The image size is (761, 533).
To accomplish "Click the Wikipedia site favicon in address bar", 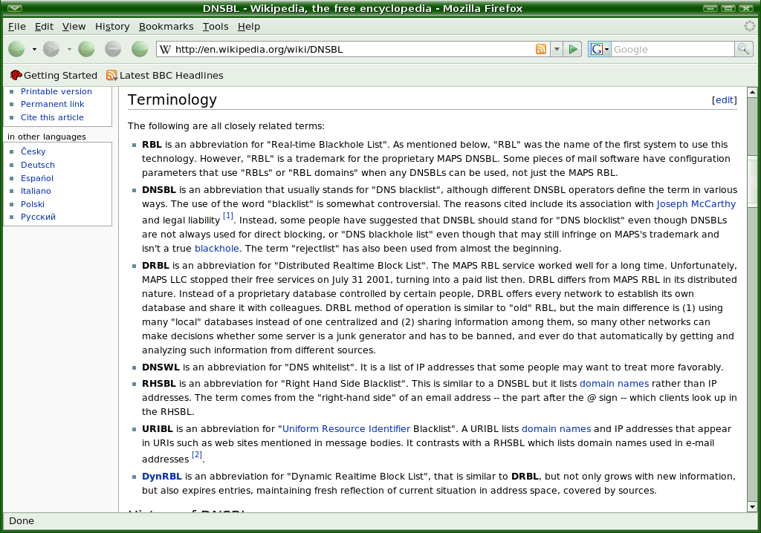I will coord(165,49).
